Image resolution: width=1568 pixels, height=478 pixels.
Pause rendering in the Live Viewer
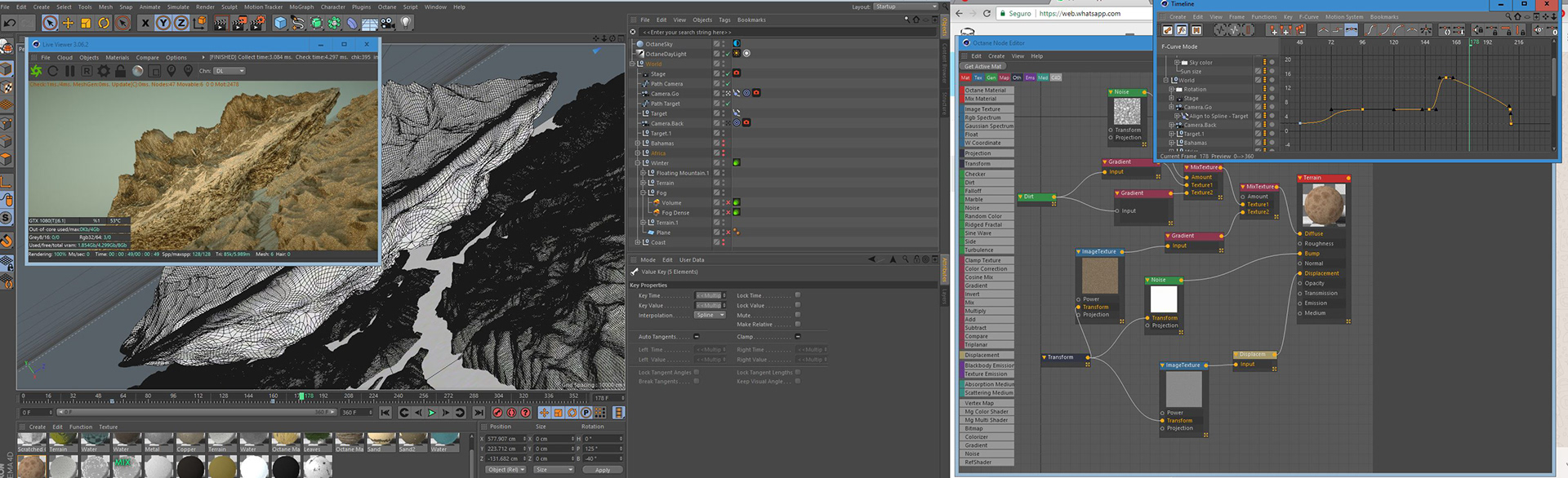pyautogui.click(x=69, y=71)
